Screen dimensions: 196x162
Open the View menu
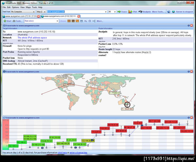point(22,7)
